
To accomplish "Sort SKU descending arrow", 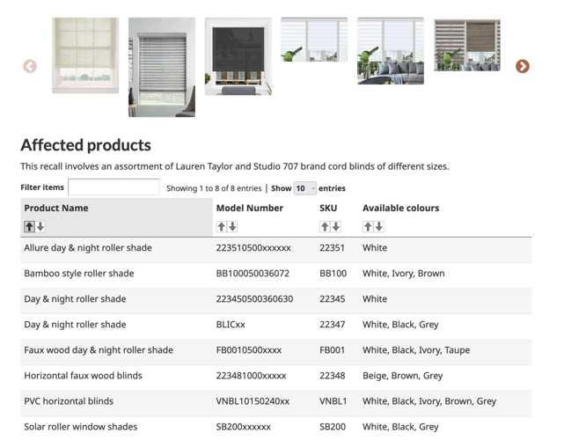I will click(x=336, y=227).
